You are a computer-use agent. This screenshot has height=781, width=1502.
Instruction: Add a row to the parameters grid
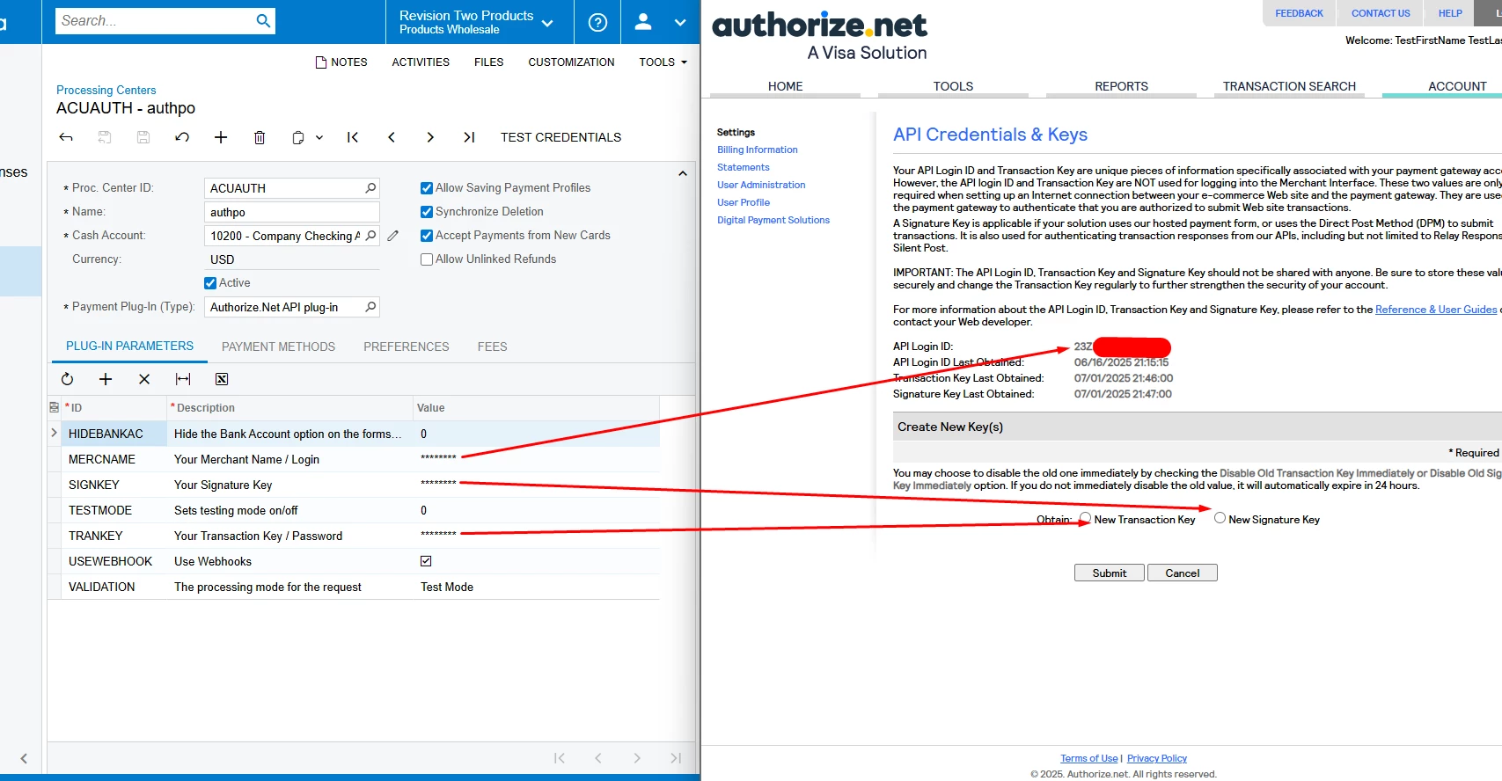[x=106, y=379]
